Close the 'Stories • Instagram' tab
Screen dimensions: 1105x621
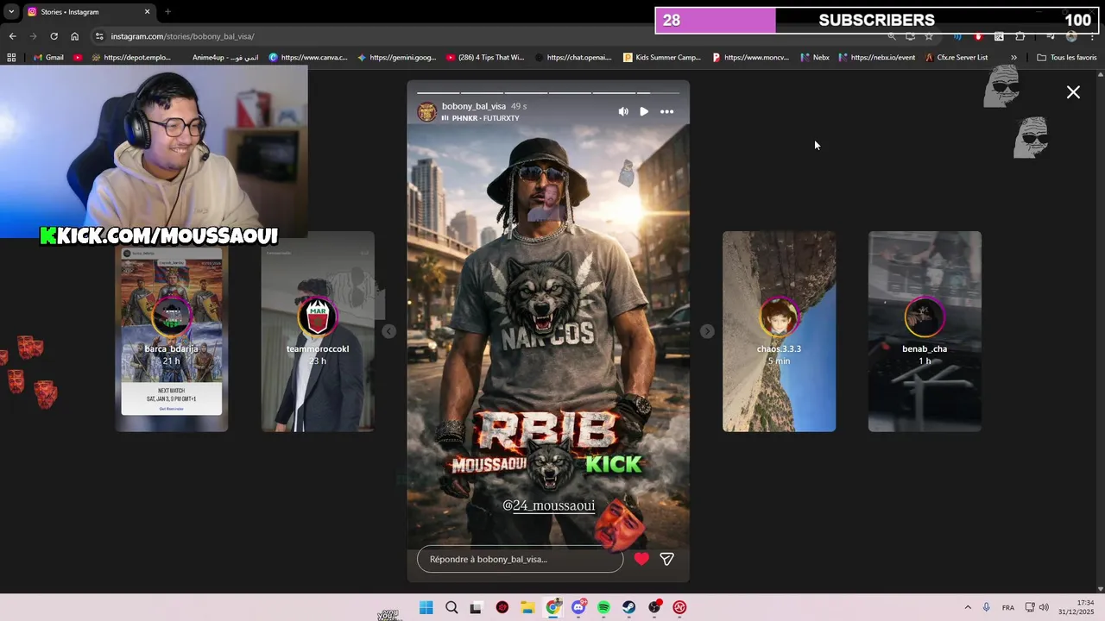[147, 12]
